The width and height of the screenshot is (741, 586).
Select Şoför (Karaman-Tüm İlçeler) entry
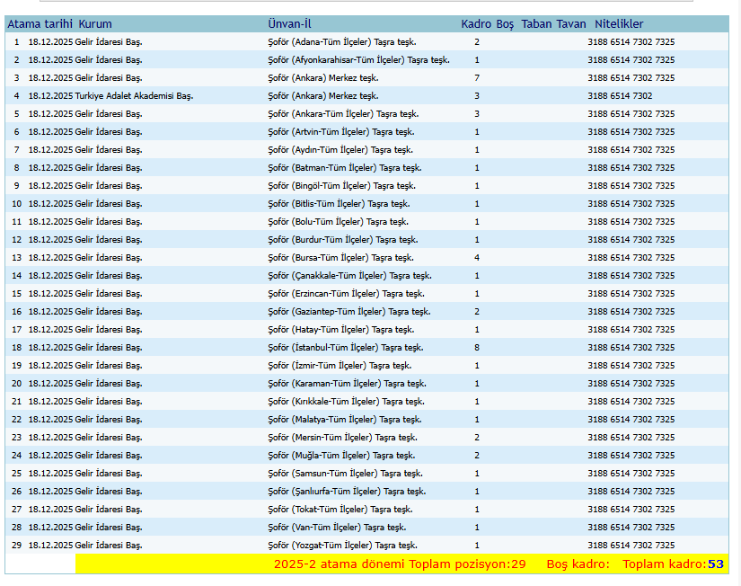[348, 384]
